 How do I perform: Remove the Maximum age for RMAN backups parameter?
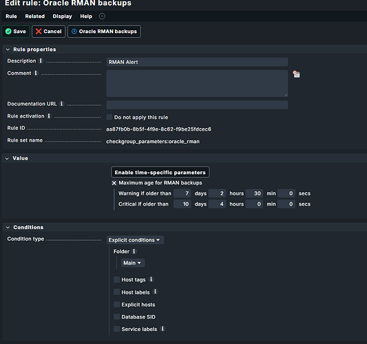coord(114,183)
